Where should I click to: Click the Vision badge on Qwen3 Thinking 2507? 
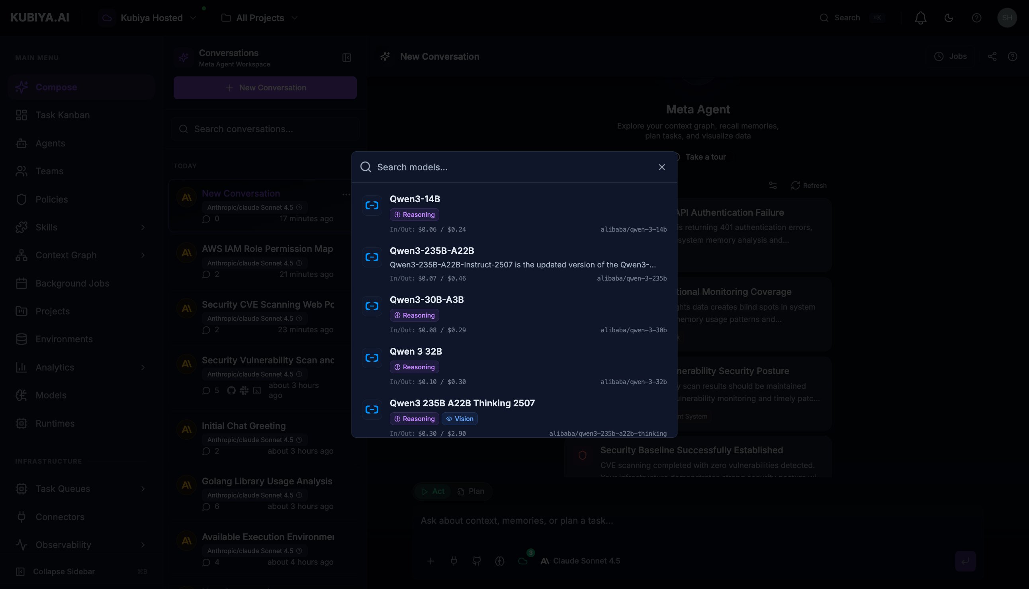click(460, 419)
